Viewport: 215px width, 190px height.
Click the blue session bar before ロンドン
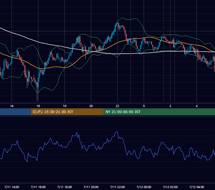(15, 112)
